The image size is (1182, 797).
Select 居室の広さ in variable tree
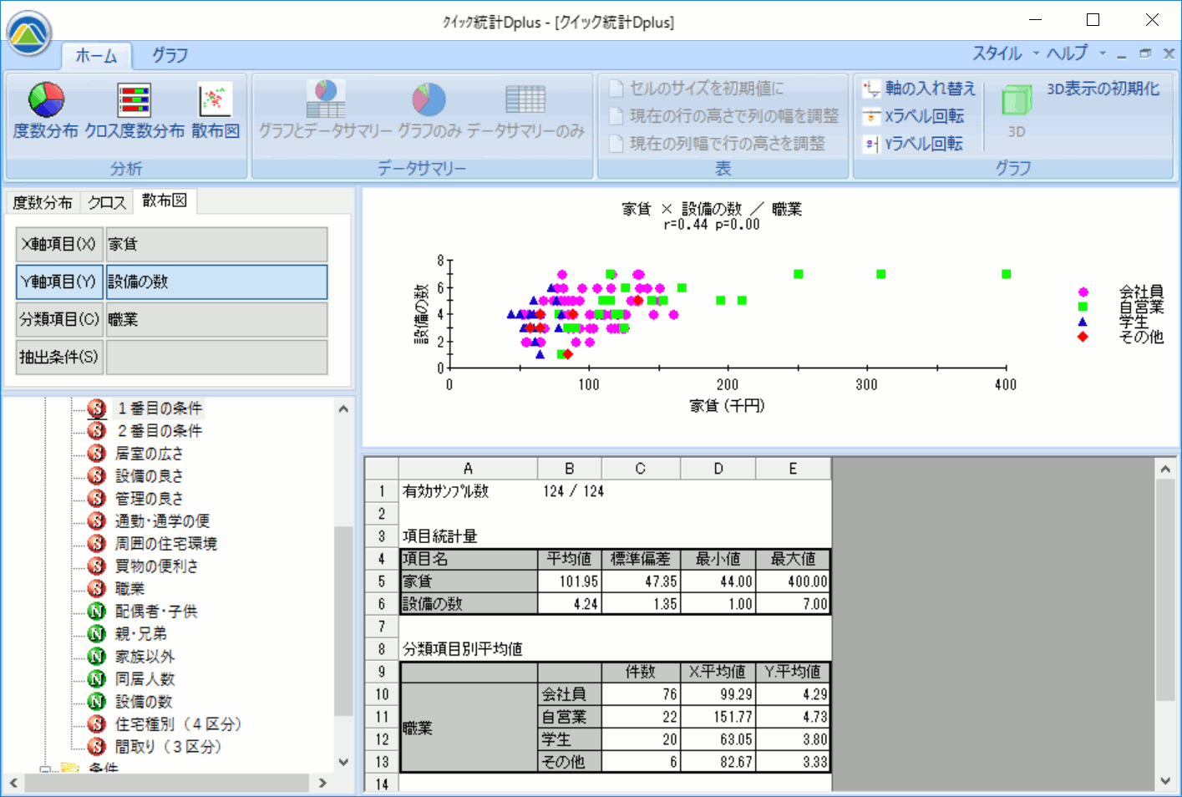149,453
